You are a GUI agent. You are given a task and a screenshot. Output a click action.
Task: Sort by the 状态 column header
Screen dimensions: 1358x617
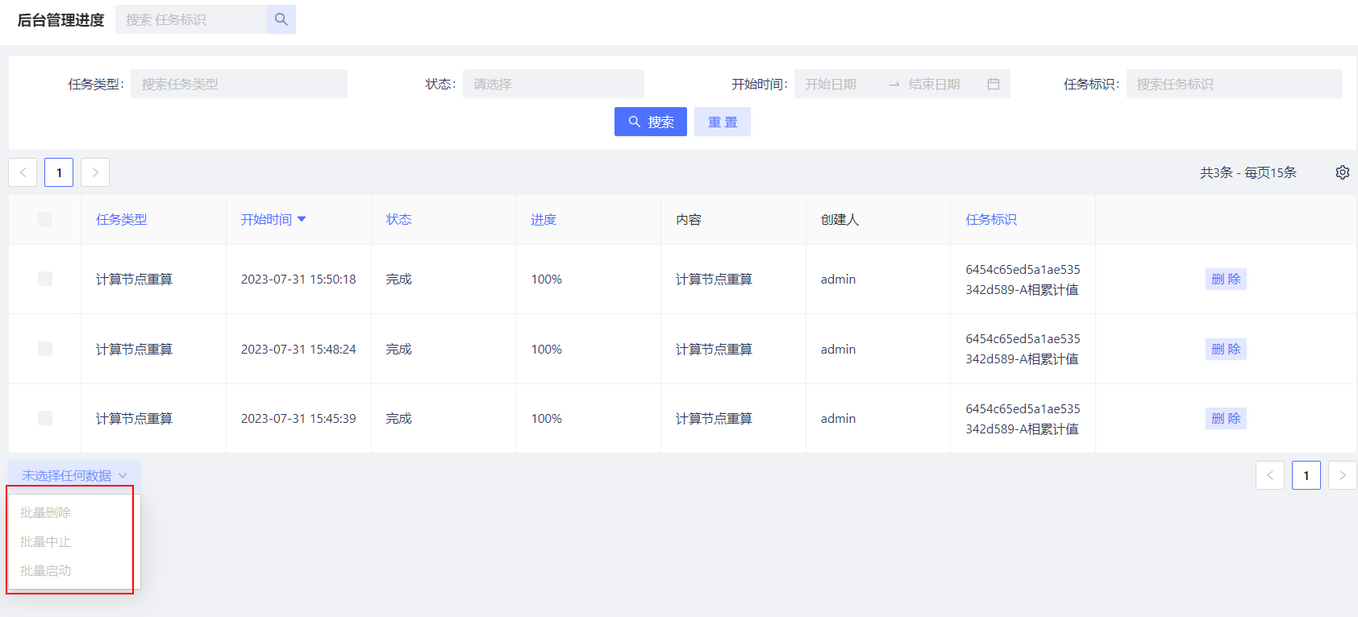[399, 219]
